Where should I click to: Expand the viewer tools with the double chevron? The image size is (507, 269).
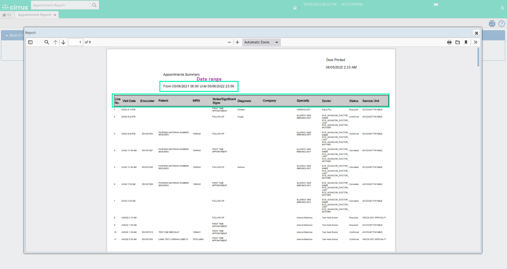pyautogui.click(x=475, y=42)
